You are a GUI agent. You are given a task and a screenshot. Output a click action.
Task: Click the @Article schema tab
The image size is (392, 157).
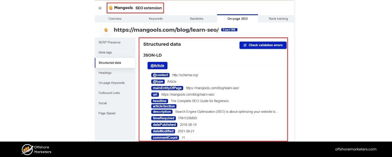pyautogui.click(x=157, y=66)
